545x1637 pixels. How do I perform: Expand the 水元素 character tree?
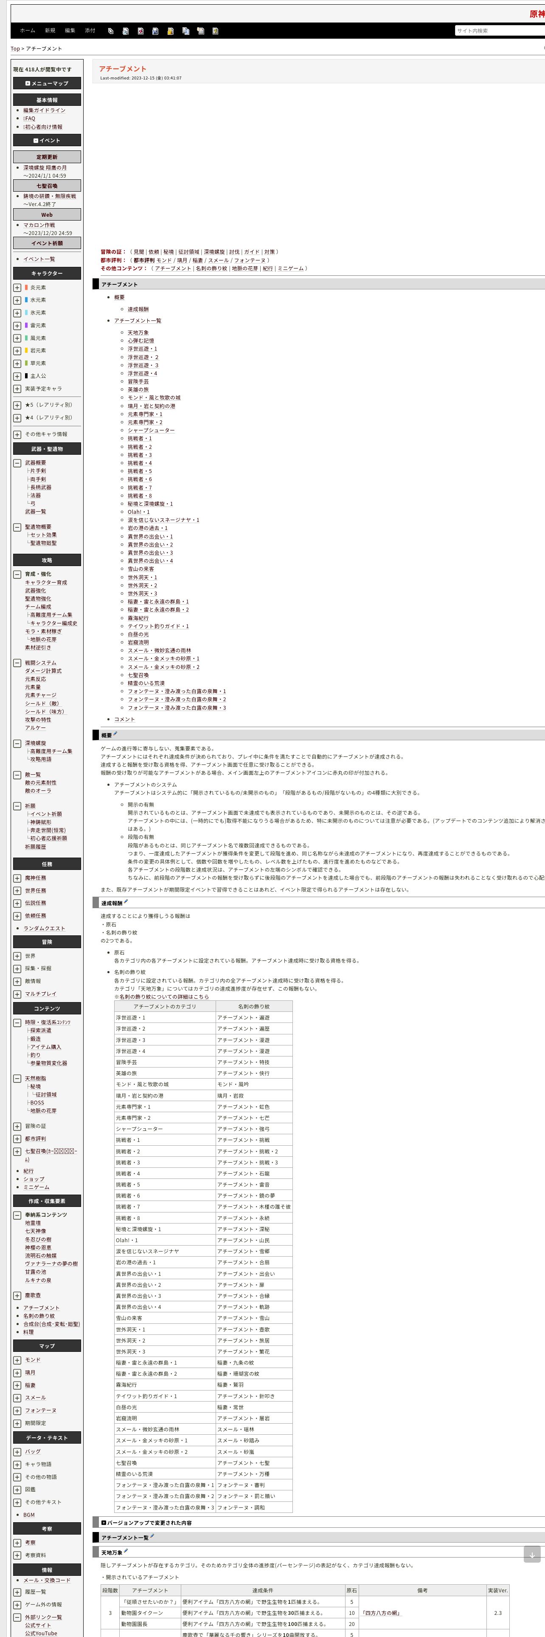point(17,300)
